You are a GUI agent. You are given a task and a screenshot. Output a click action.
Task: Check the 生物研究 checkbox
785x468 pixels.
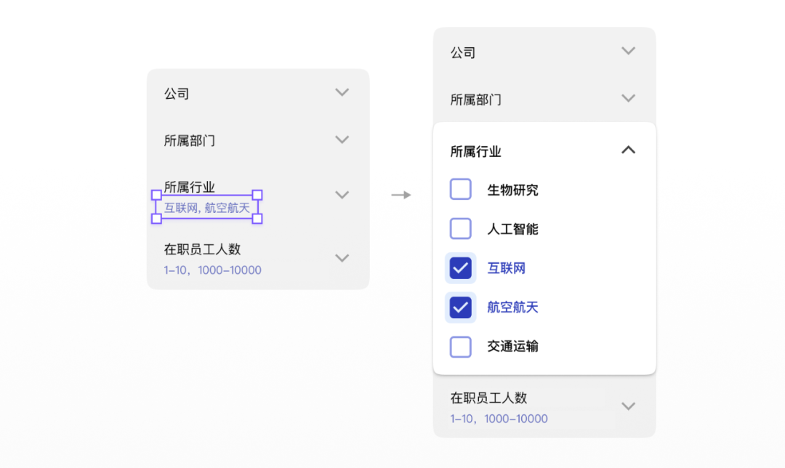tap(461, 190)
